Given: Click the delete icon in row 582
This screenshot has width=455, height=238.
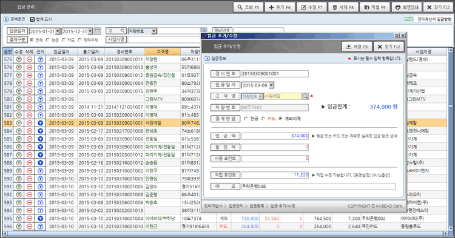Looking at the screenshot, I should 29,115.
